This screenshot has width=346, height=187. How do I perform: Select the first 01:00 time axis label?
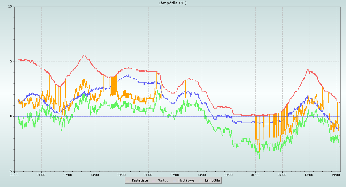pos(41,175)
